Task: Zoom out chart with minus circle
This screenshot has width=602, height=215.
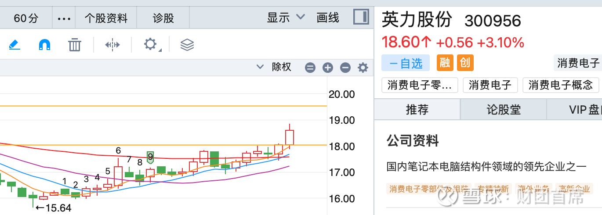Action: [x=345, y=68]
